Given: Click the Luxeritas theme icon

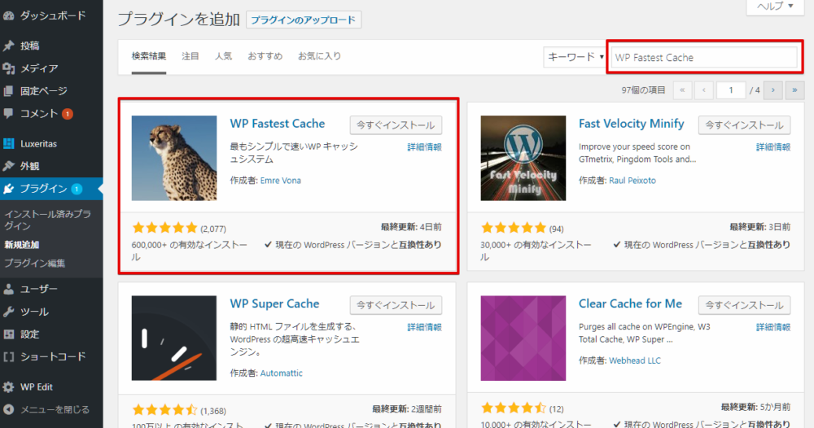Looking at the screenshot, I should [9, 144].
